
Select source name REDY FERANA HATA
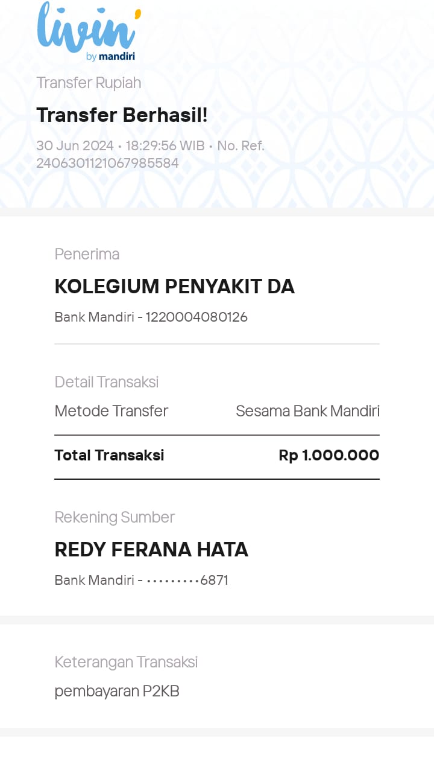pyautogui.click(x=151, y=550)
